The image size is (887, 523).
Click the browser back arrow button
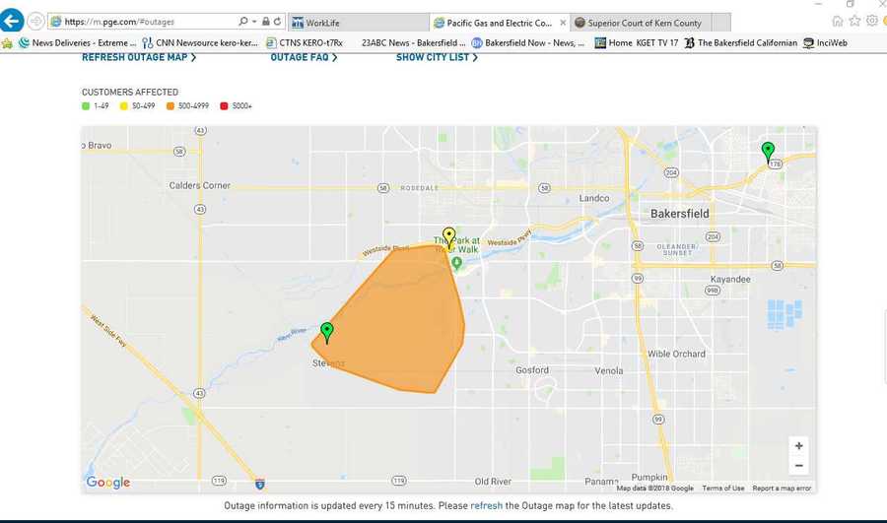(x=11, y=22)
